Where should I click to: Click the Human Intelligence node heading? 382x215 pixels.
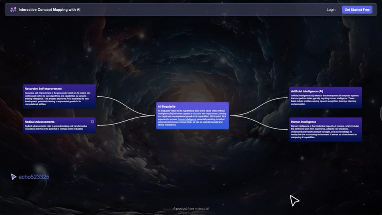point(303,121)
